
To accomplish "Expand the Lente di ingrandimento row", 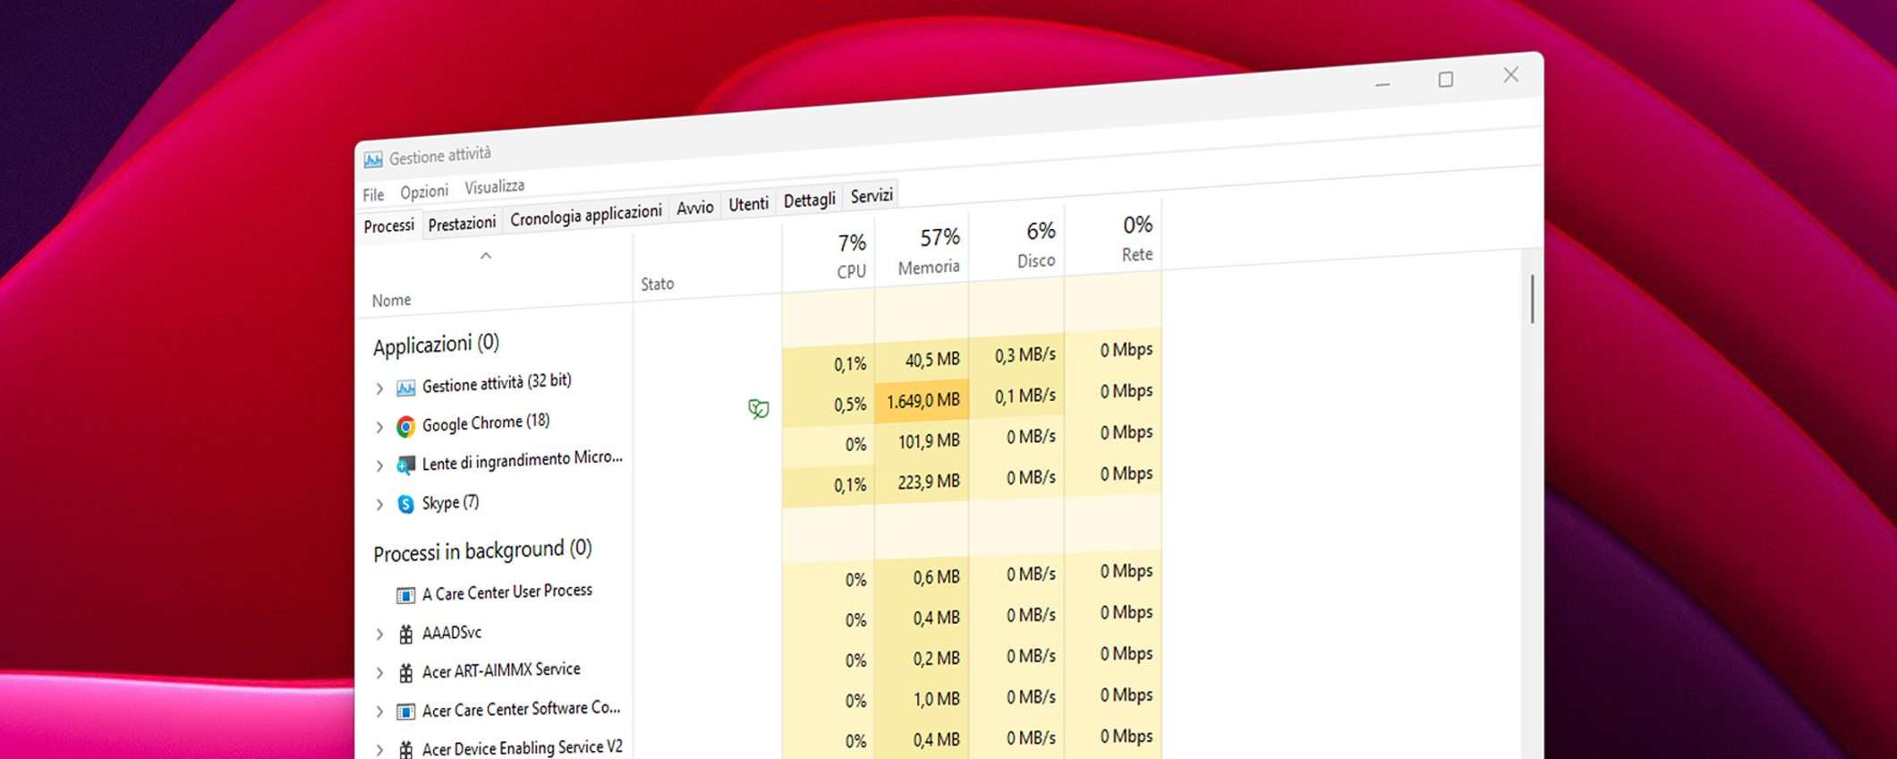I will coord(379,466).
